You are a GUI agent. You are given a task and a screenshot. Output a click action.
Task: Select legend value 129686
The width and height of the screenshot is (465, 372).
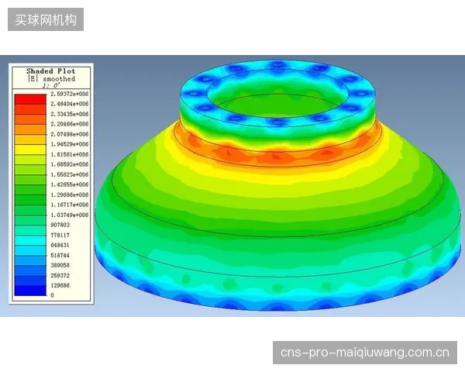click(x=60, y=285)
